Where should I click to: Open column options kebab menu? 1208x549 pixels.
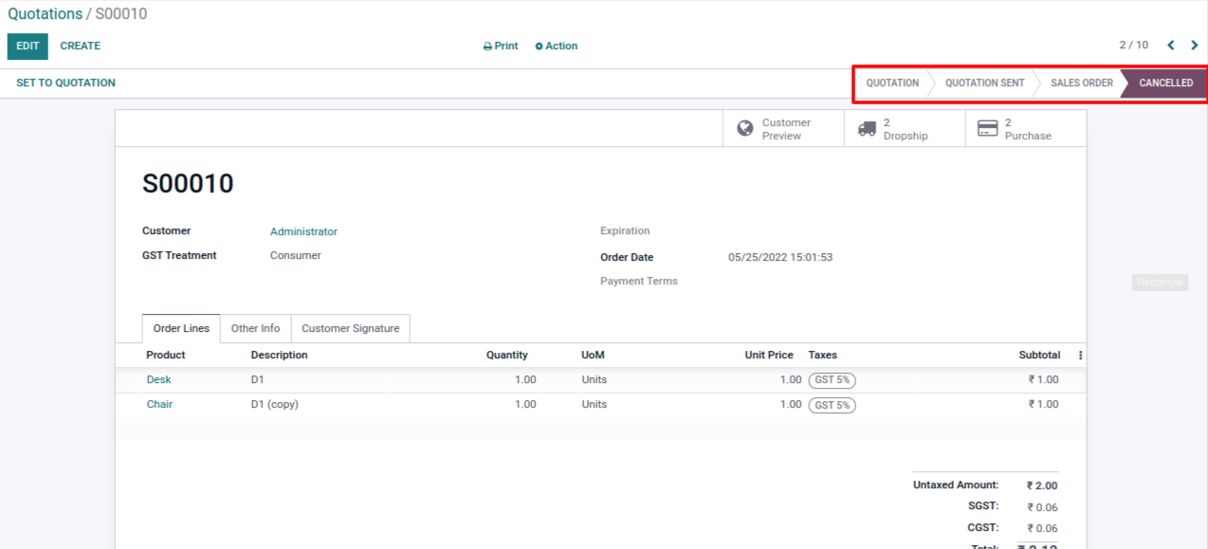(x=1080, y=356)
